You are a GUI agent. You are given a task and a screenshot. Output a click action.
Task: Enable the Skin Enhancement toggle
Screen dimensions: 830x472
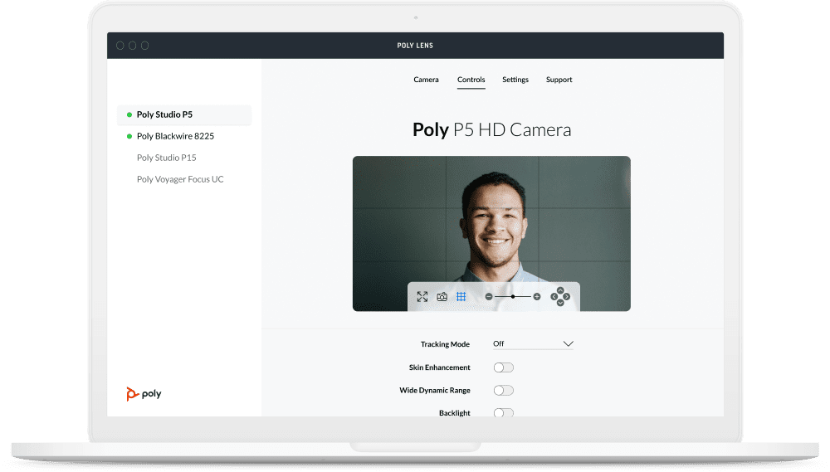pos(504,367)
